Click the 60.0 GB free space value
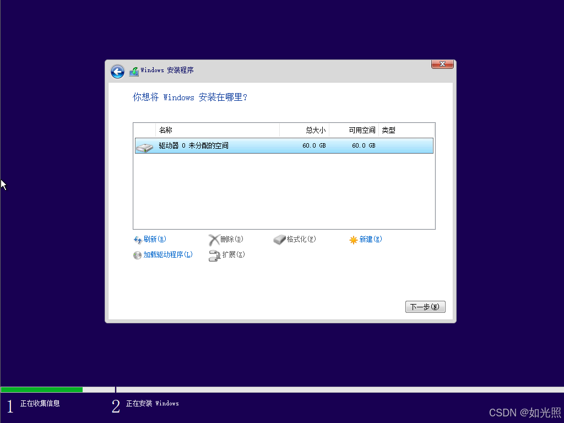This screenshot has width=564, height=423. pos(364,145)
